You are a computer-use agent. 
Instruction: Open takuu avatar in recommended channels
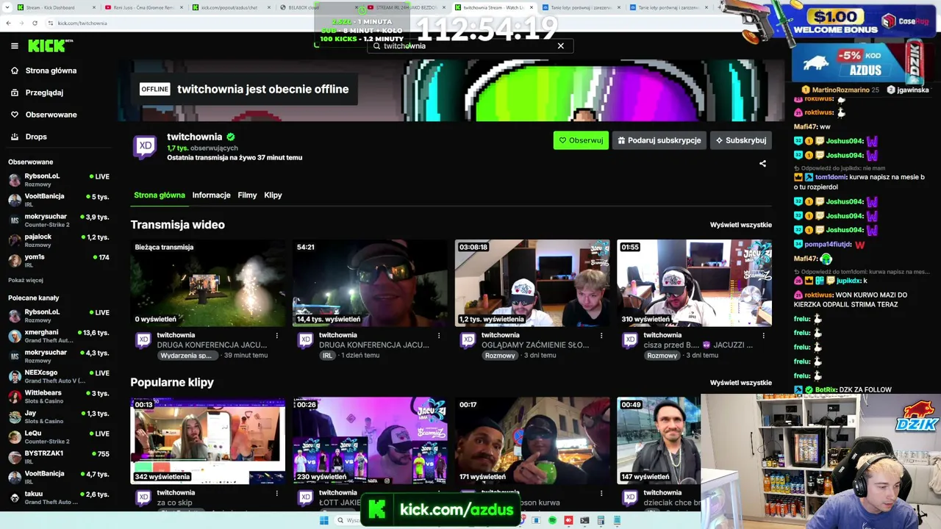coord(15,497)
